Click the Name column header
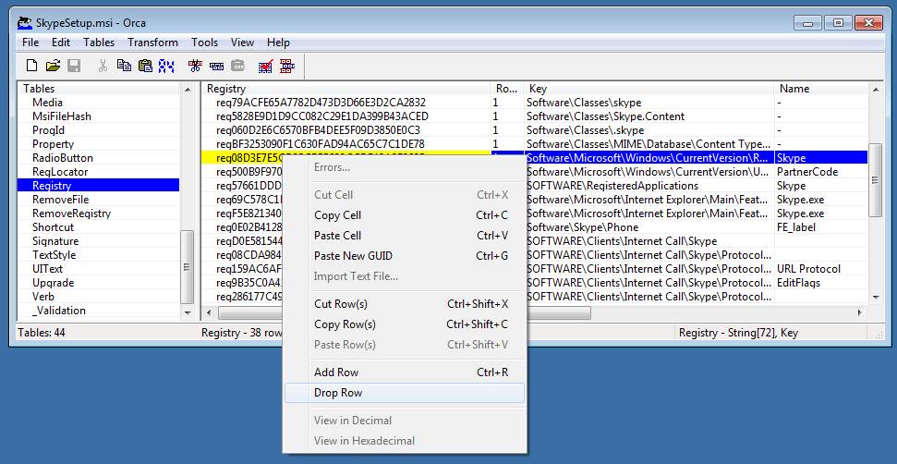The image size is (897, 464). point(821,89)
